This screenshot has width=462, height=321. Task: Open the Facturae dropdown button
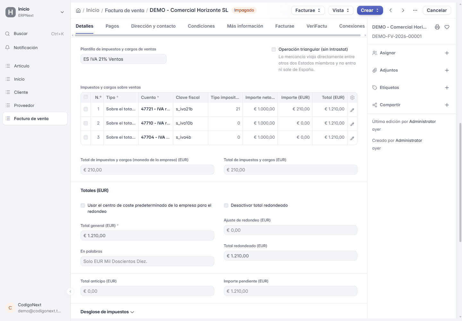tap(308, 10)
